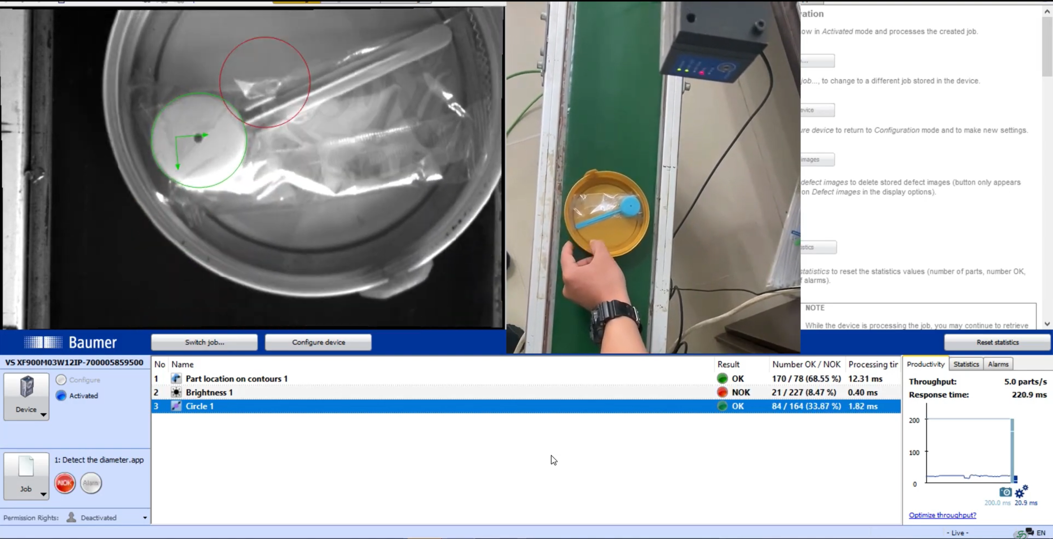
Task: Click the '170 / 78 (68.55 %)' cell
Action: tap(806, 378)
